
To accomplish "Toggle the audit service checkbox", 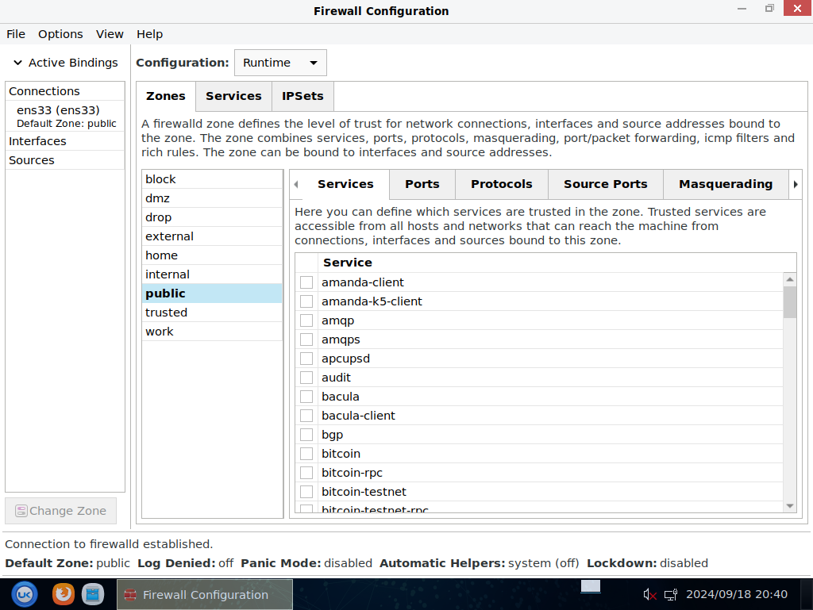I will point(306,378).
